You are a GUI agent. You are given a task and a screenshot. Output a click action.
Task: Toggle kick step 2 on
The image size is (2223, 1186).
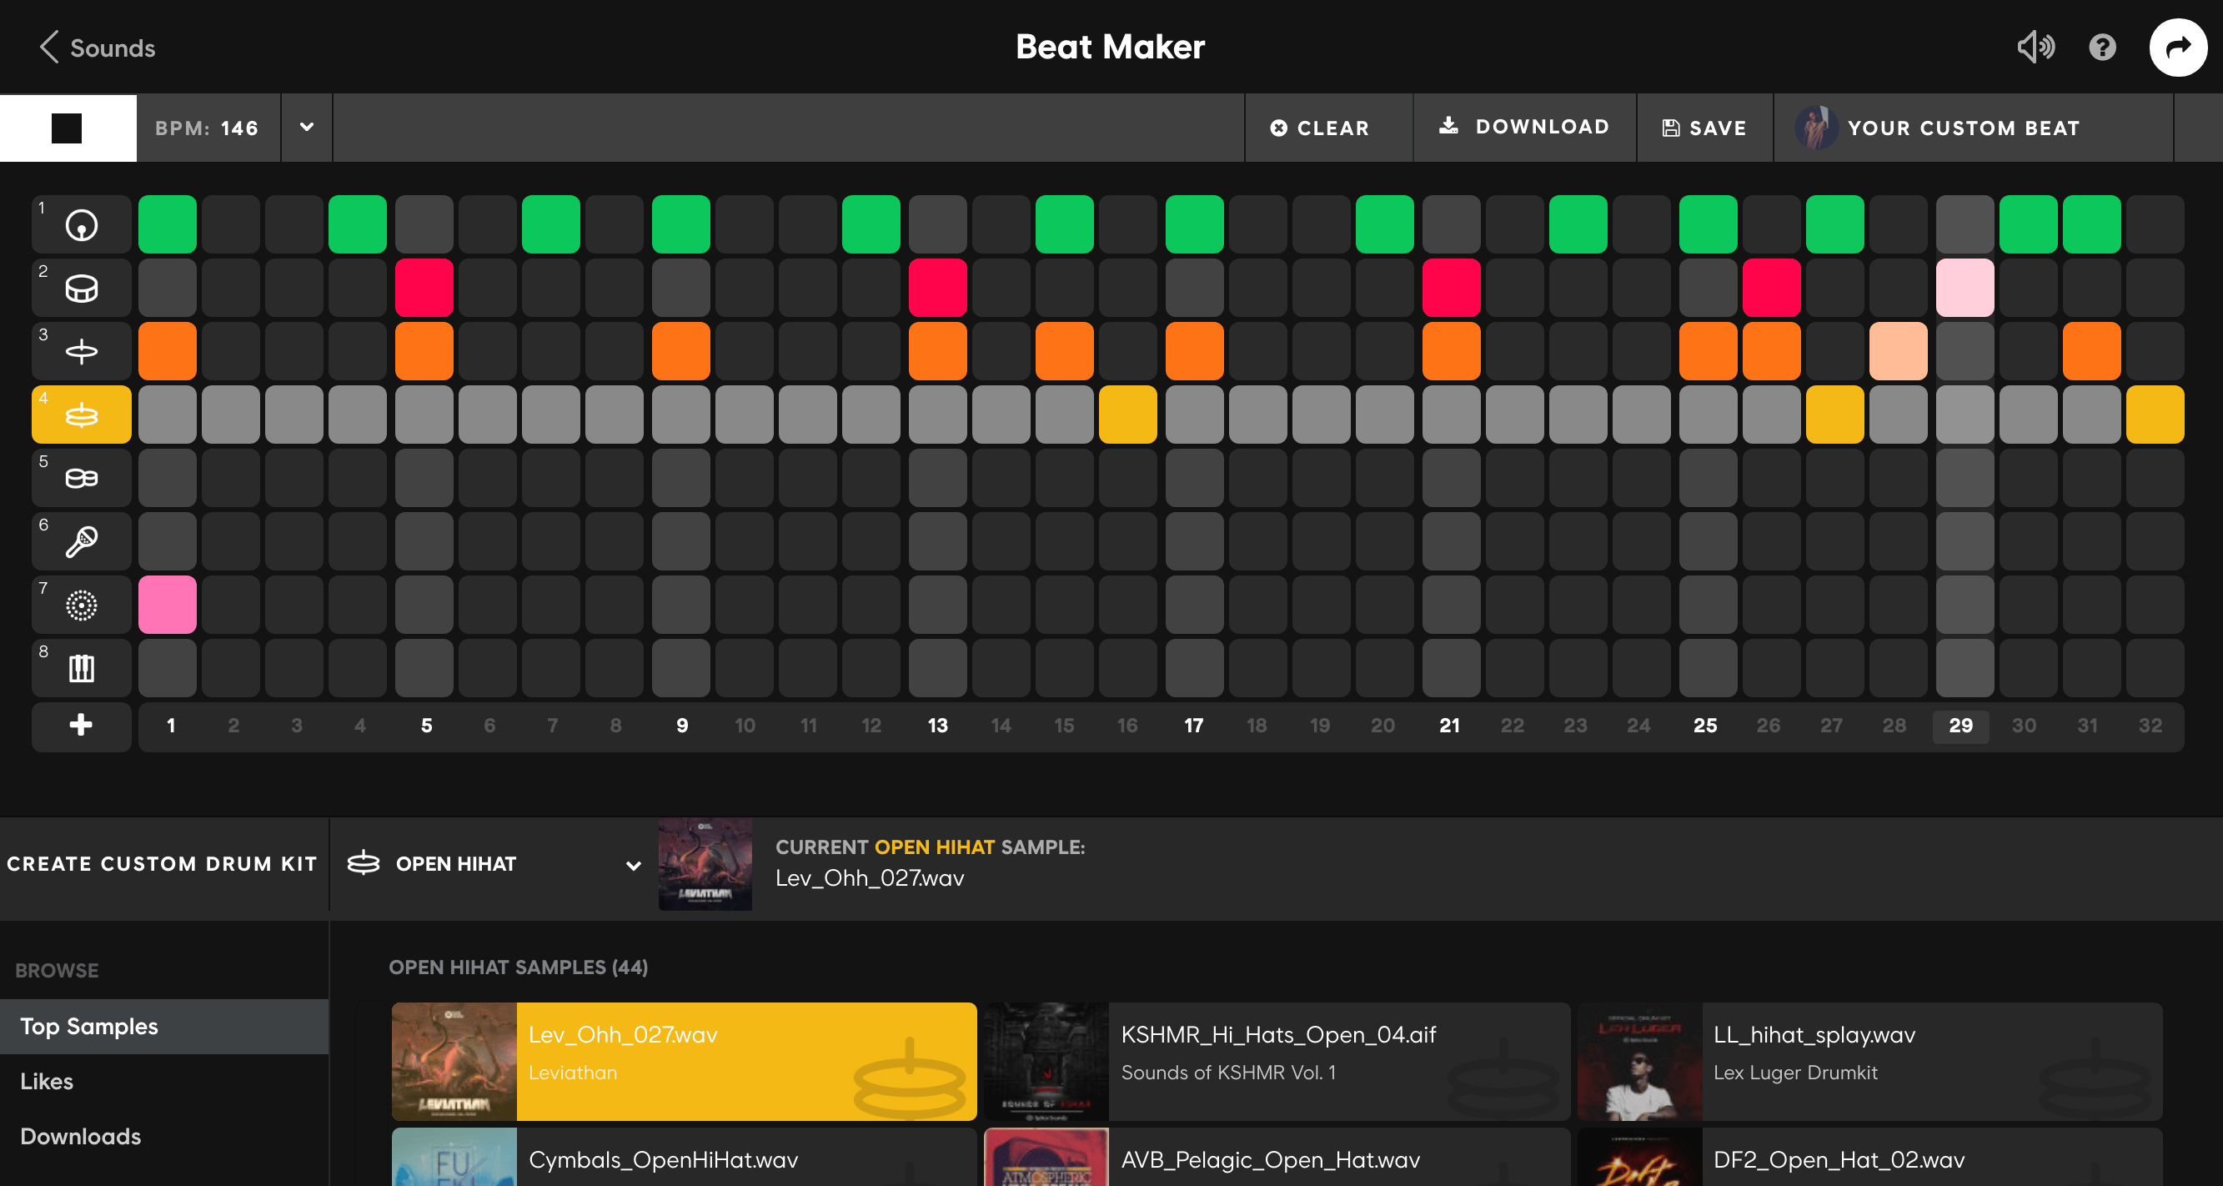coord(231,224)
